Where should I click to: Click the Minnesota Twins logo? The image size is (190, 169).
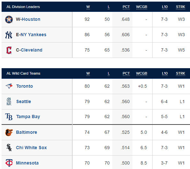point(9,163)
